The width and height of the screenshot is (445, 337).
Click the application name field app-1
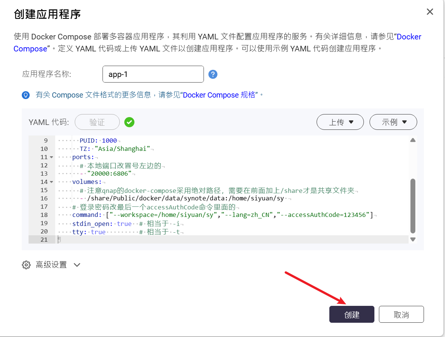(153, 74)
